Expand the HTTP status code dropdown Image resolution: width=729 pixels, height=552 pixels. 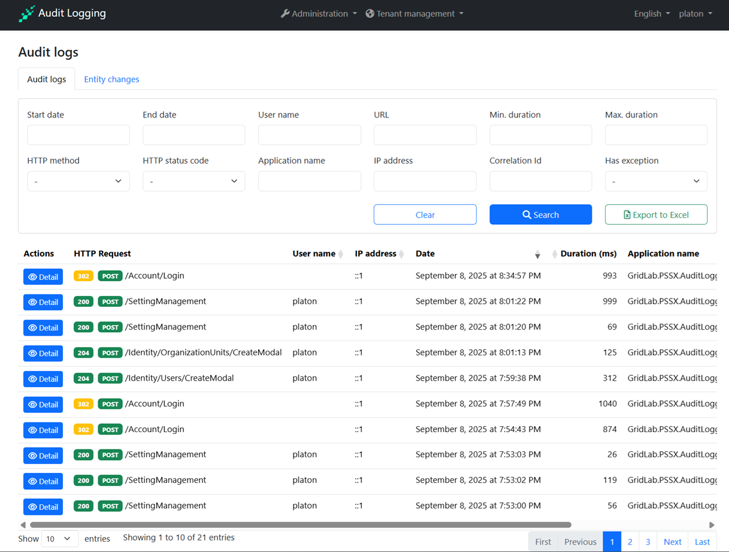click(193, 181)
